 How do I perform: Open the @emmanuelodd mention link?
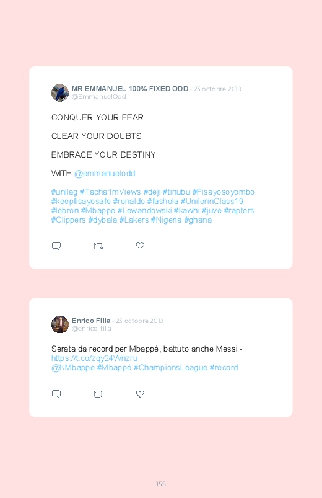click(x=105, y=174)
